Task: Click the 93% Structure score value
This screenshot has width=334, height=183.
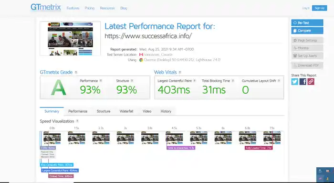Action: coord(126,89)
